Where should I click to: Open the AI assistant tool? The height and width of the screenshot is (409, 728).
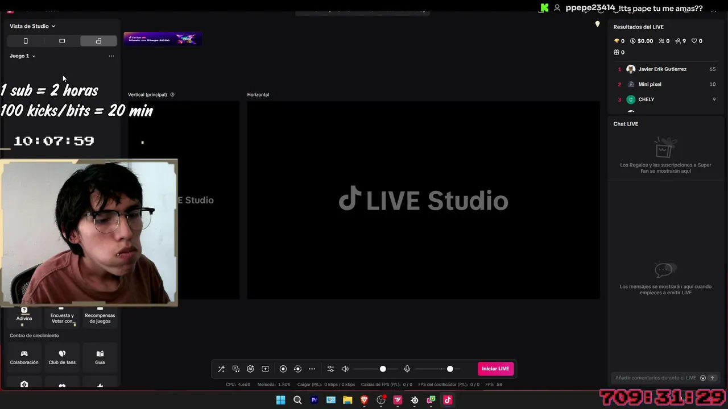[250, 369]
